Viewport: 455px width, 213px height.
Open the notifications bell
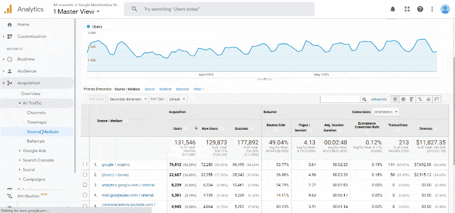[x=393, y=9]
